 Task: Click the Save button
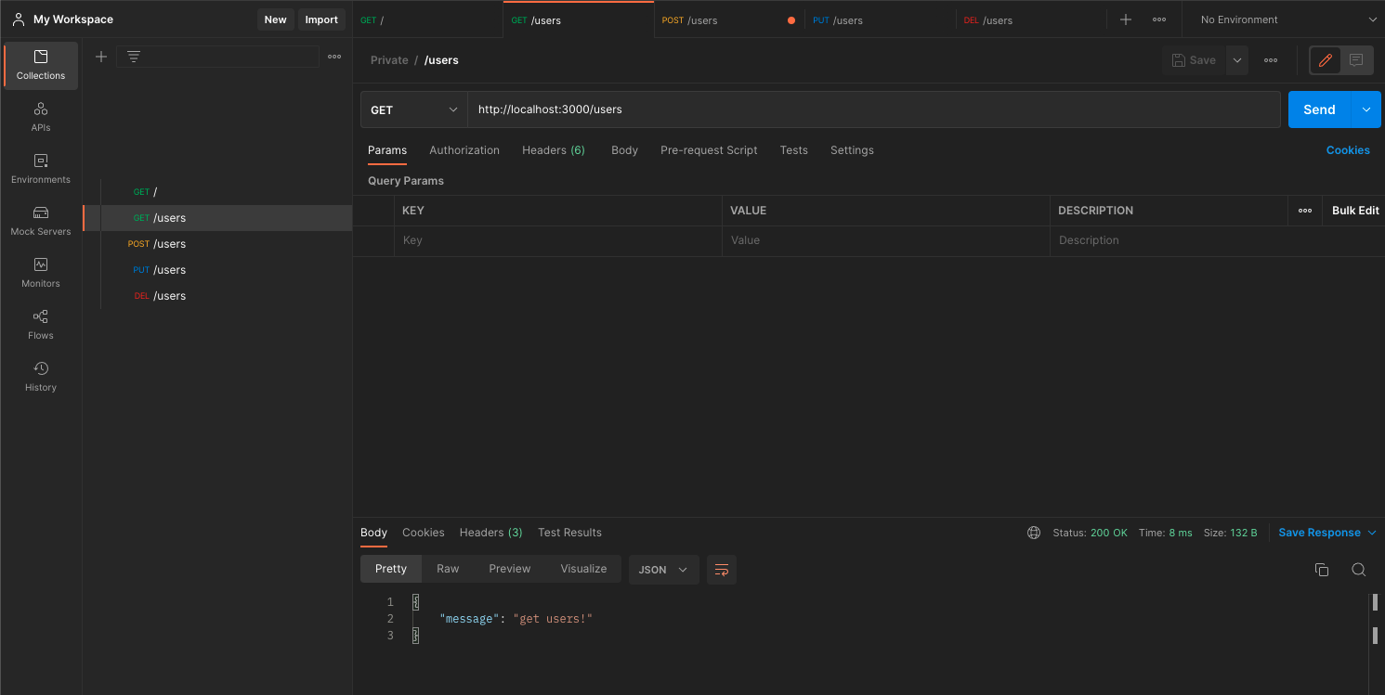[x=1194, y=60]
